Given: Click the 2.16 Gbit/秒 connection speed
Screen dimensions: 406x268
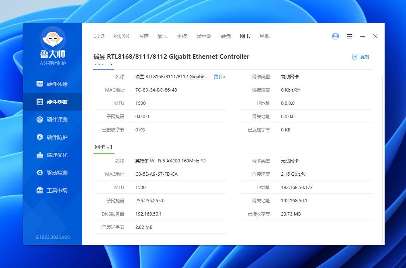Looking at the screenshot, I should pyautogui.click(x=294, y=174).
